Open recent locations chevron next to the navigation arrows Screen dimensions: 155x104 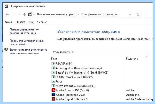[x=20, y=14]
